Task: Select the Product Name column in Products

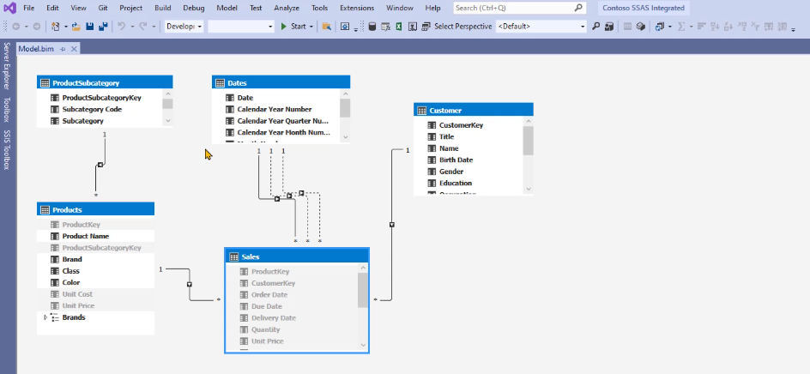Action: point(86,236)
